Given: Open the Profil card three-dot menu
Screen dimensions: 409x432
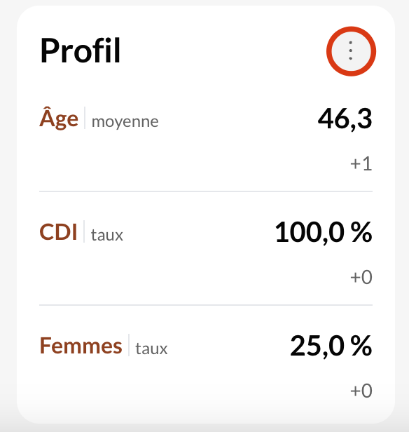Looking at the screenshot, I should tap(351, 51).
